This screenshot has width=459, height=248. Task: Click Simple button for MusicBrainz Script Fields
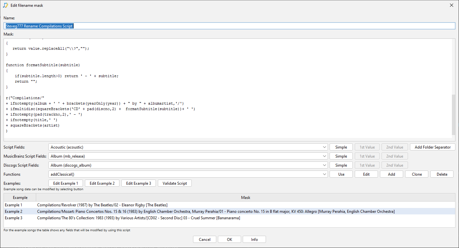click(341, 156)
